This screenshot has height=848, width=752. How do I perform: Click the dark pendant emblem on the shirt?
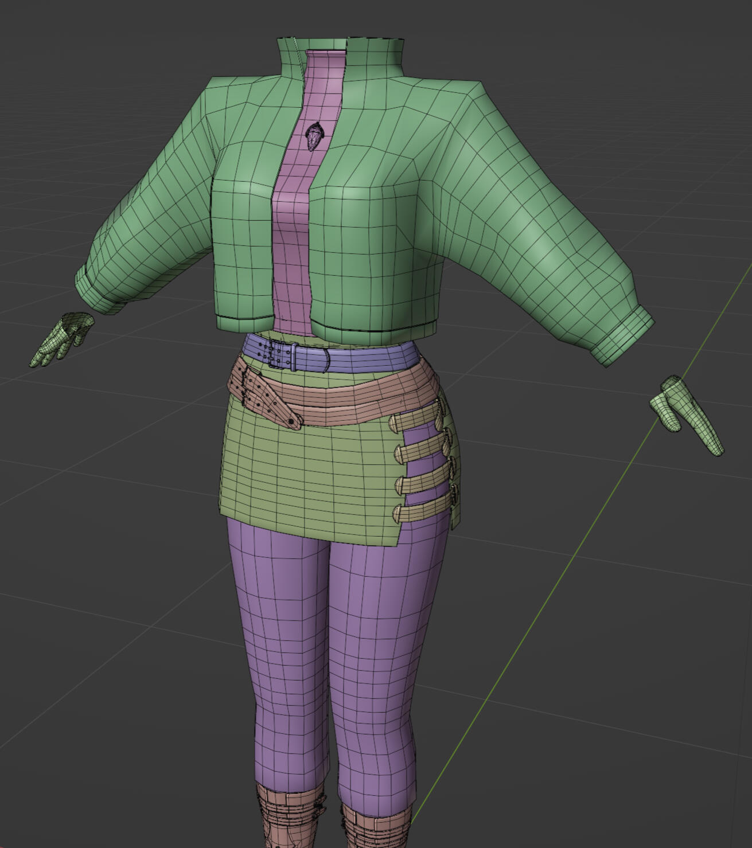(315, 137)
